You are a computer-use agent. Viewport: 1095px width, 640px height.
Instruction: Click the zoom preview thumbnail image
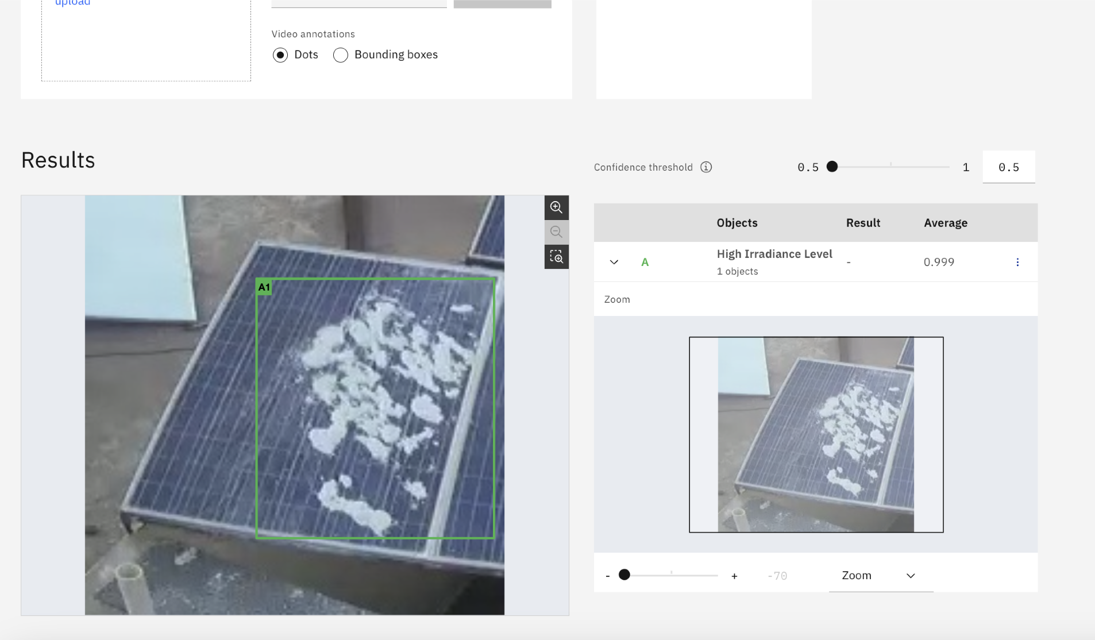pyautogui.click(x=816, y=435)
